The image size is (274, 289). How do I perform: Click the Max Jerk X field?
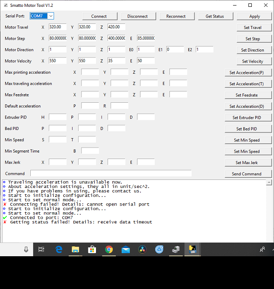pyautogui.click(x=58, y=162)
